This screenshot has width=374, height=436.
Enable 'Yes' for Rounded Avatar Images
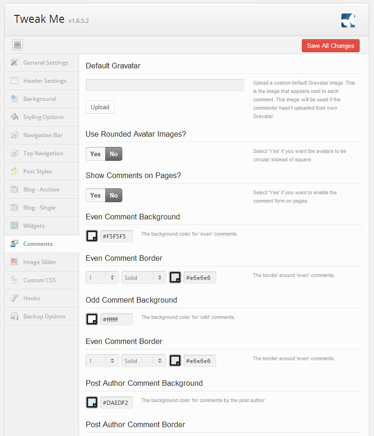[x=95, y=154]
